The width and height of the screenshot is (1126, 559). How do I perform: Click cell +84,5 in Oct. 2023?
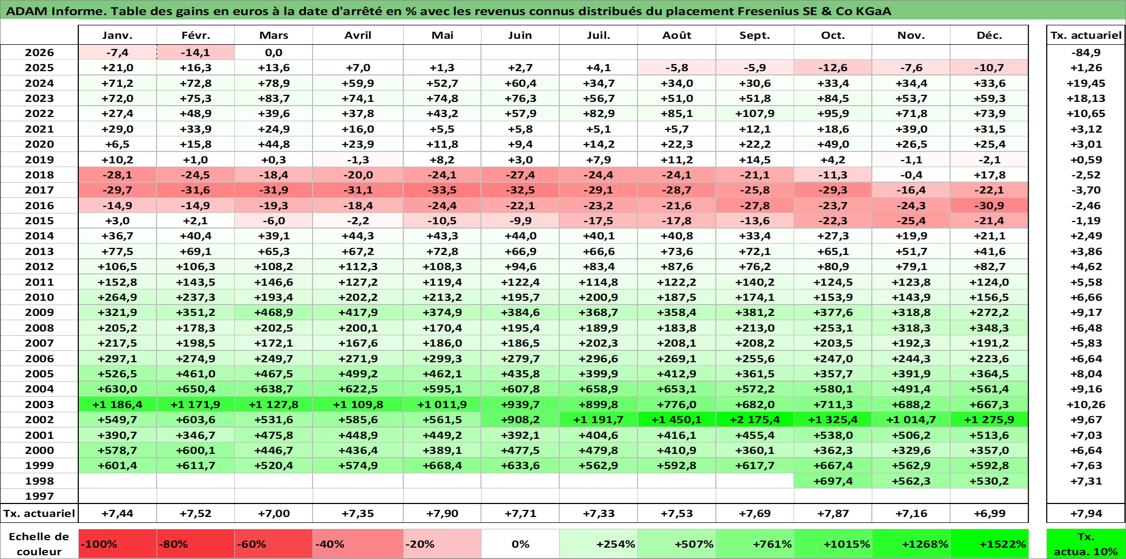click(833, 98)
